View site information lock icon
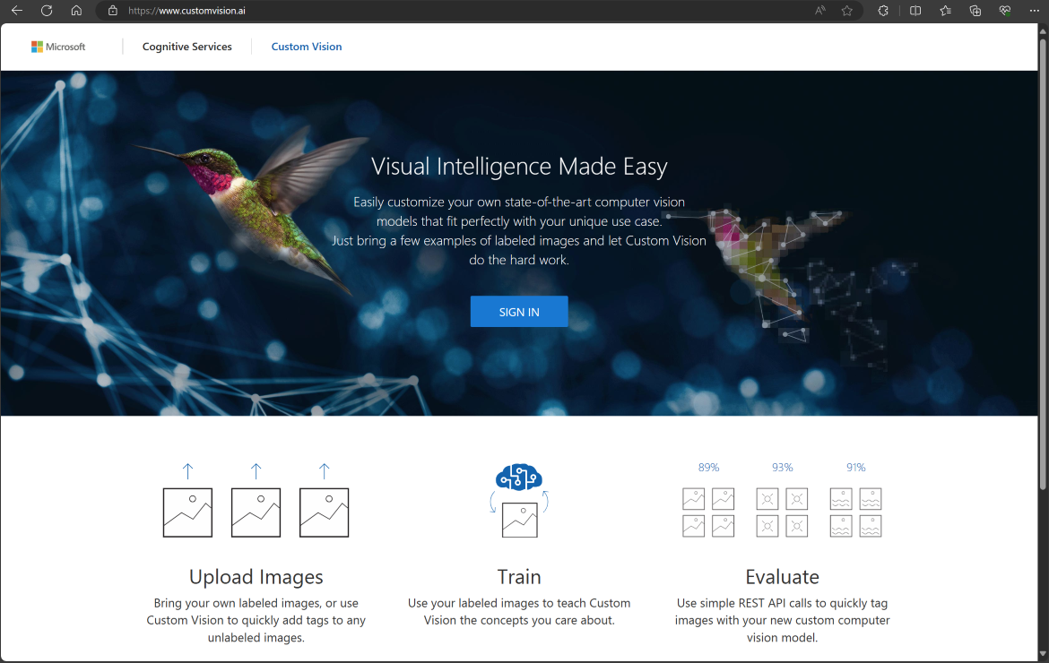Image resolution: width=1049 pixels, height=663 pixels. coord(112,11)
